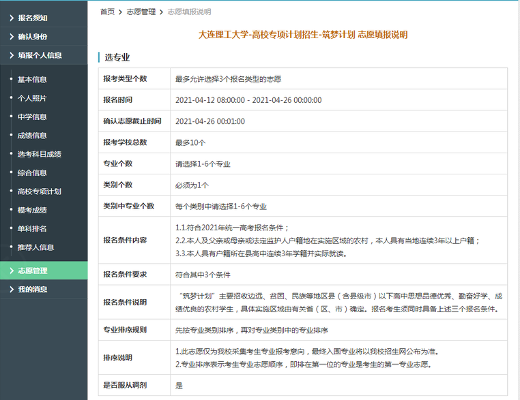
Task: Click condition line starting 3.3.本人具有户籍所在县
Action: click(x=261, y=253)
